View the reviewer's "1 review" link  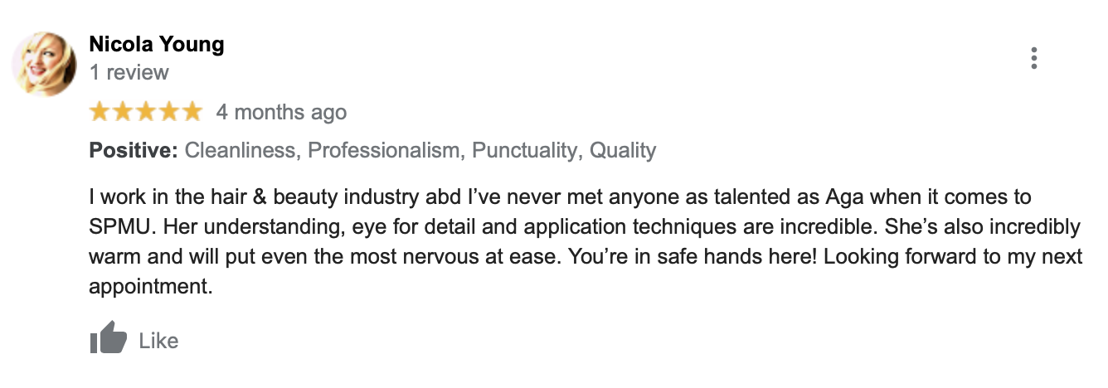129,73
